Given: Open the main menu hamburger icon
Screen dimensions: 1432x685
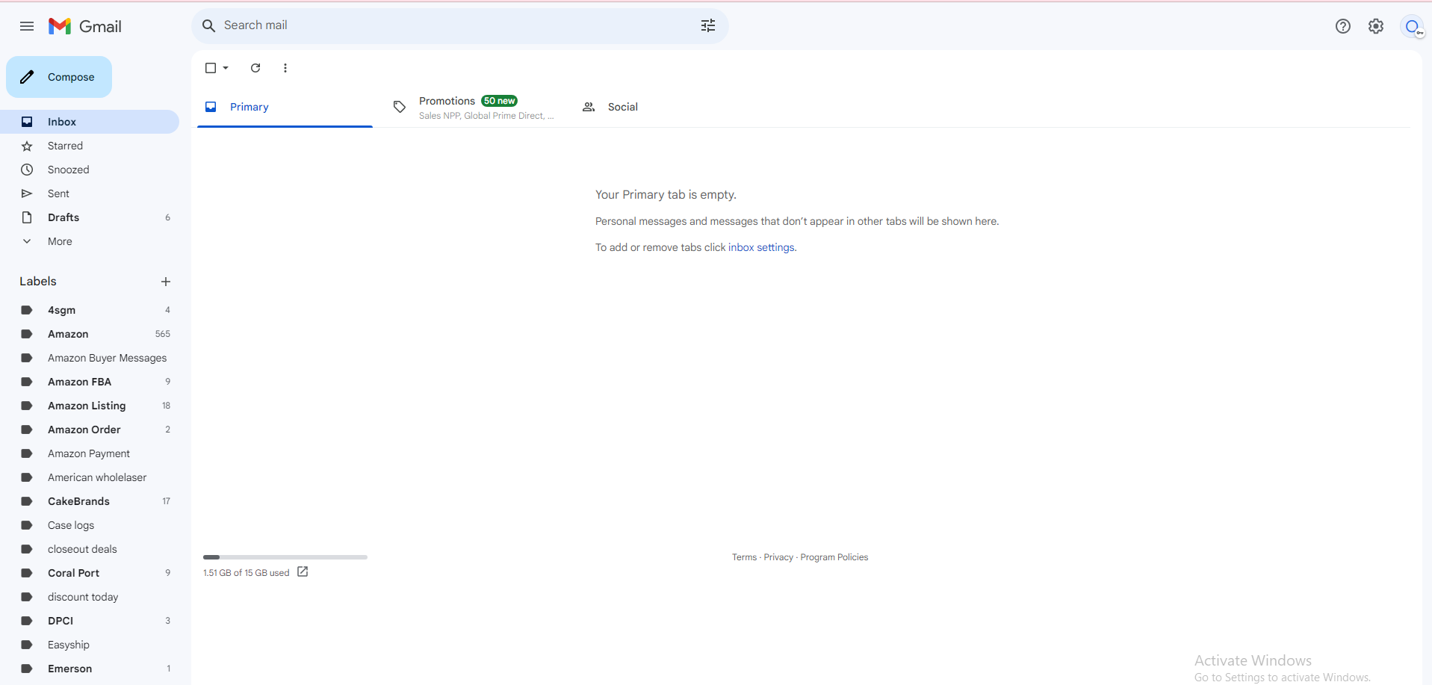Looking at the screenshot, I should click(x=27, y=26).
